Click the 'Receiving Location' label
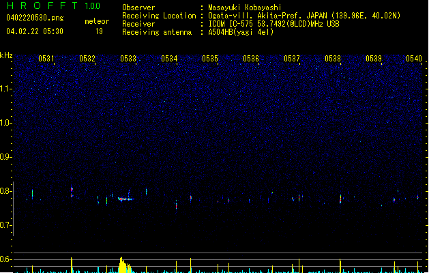429x273 pixels. (159, 16)
